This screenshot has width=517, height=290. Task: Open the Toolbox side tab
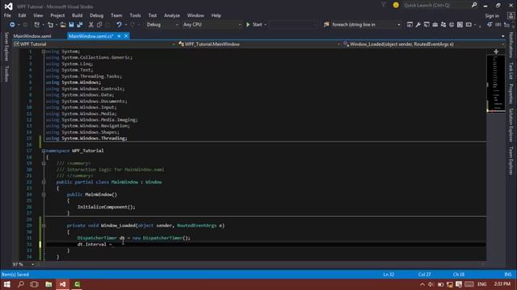point(6,73)
